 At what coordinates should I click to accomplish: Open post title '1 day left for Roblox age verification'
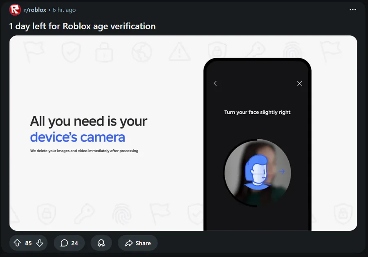click(82, 26)
